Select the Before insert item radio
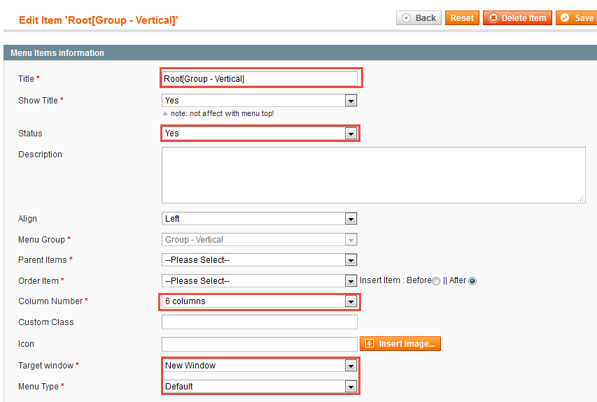This screenshot has width=597, height=402. point(436,281)
